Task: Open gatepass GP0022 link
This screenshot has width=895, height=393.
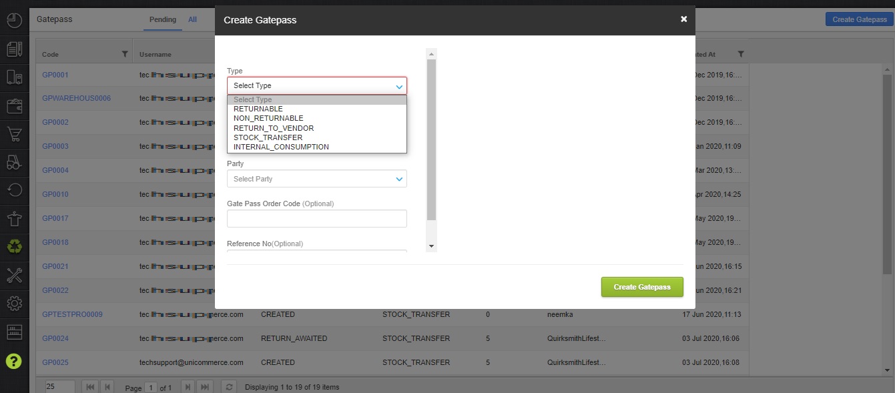Action: (55, 291)
